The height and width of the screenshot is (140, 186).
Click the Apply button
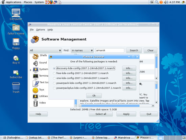click(x=126, y=114)
